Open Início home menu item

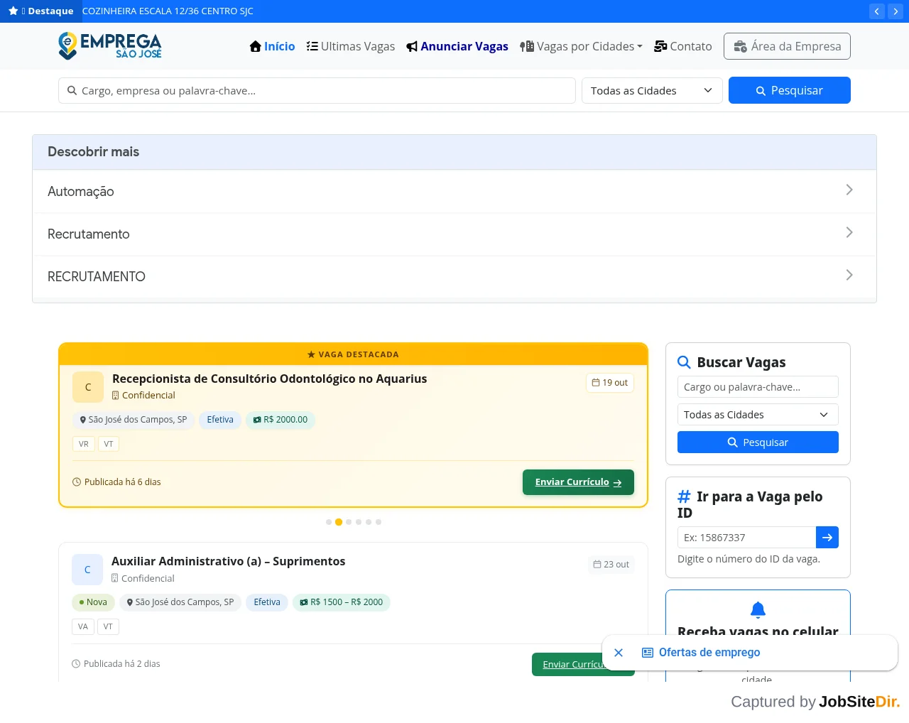[x=273, y=46]
